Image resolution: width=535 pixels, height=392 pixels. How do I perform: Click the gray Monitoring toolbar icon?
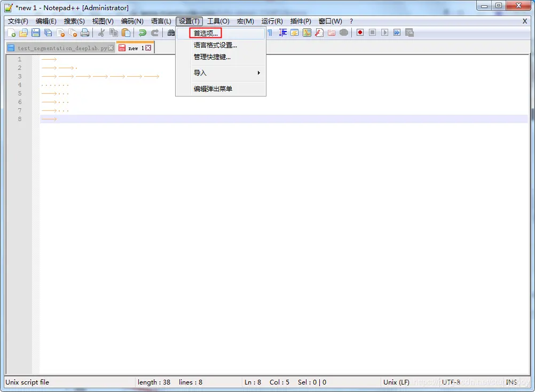tap(344, 33)
